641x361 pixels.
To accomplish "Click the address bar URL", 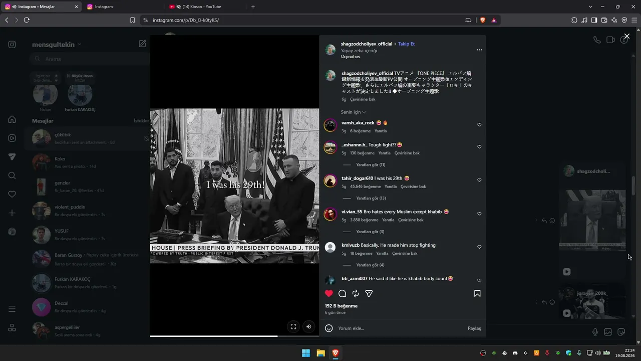I will point(186,20).
